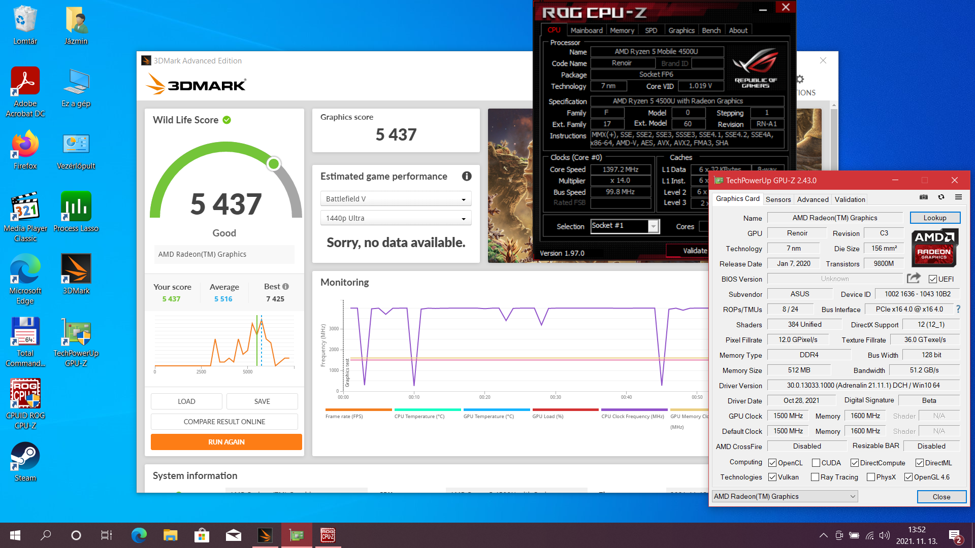
Task: Open Microsoft Store from the taskbar
Action: 202,535
